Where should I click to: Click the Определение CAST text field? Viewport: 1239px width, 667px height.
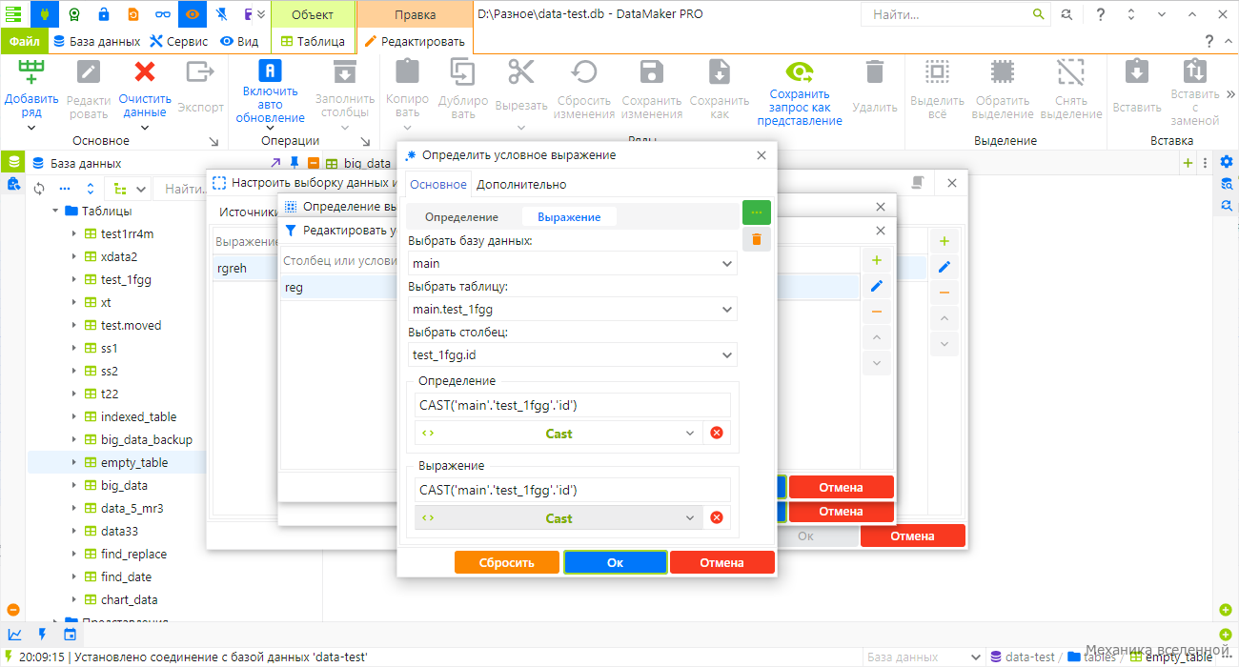(573, 405)
